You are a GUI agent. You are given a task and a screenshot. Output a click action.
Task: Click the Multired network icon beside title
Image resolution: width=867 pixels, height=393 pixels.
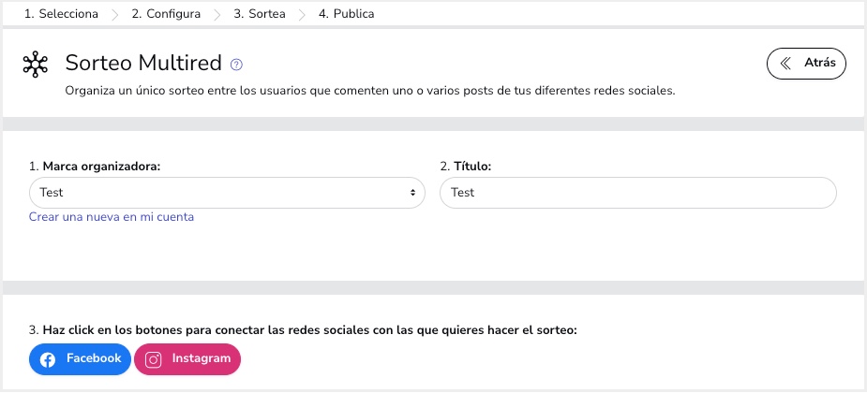coord(35,64)
